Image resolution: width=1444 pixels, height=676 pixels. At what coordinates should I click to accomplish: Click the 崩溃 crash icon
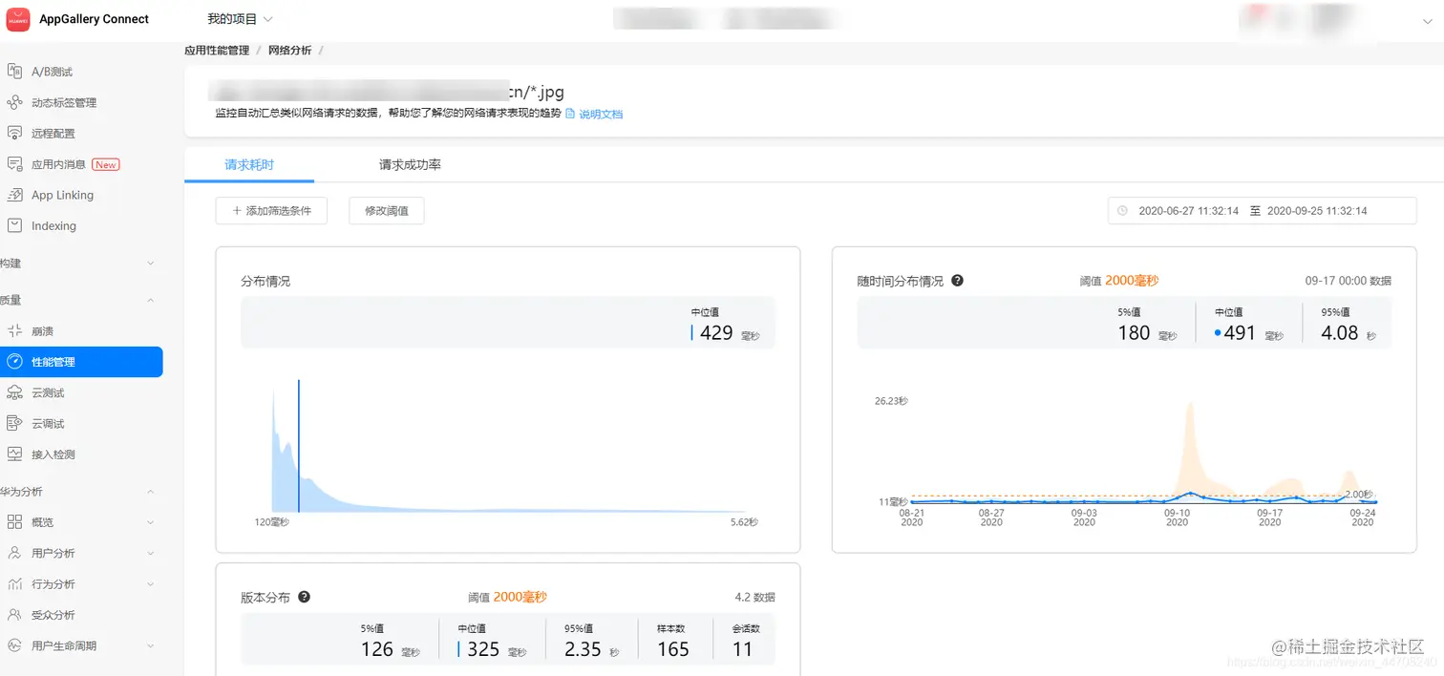pyautogui.click(x=14, y=331)
